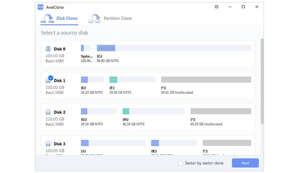The height and width of the screenshot is (173, 299).
Task: Select the Disk 1 label
Action: pyautogui.click(x=59, y=80)
